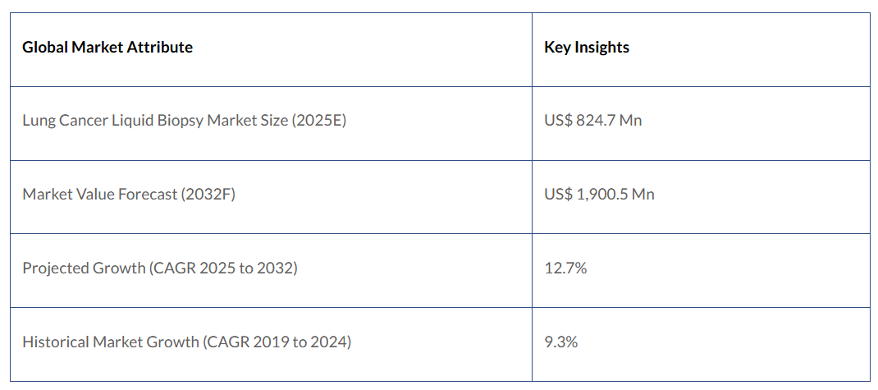Click the (CAGR 2019 to 2024) text
Viewport: 878px width, 390px height.
click(x=277, y=342)
